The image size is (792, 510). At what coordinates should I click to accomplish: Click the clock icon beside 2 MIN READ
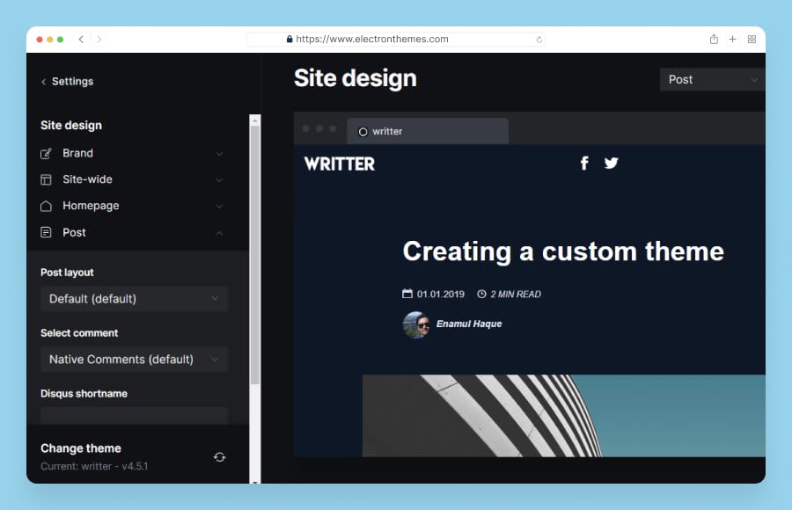pyautogui.click(x=482, y=294)
